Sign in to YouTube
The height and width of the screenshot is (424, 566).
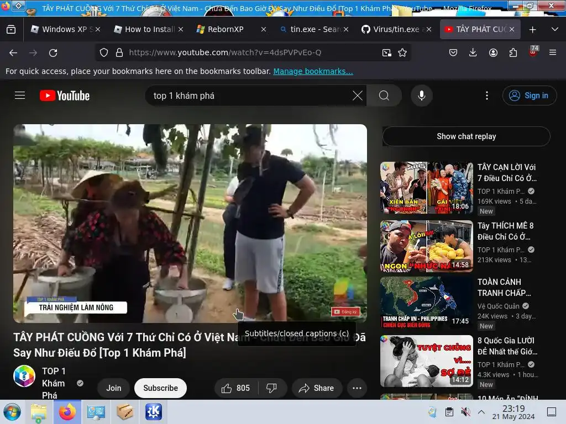529,96
